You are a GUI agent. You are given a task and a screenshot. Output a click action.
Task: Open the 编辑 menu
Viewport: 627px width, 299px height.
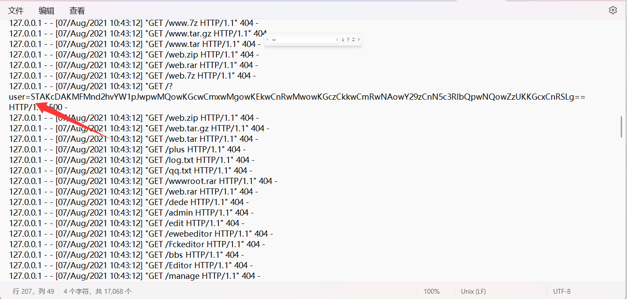pyautogui.click(x=47, y=11)
